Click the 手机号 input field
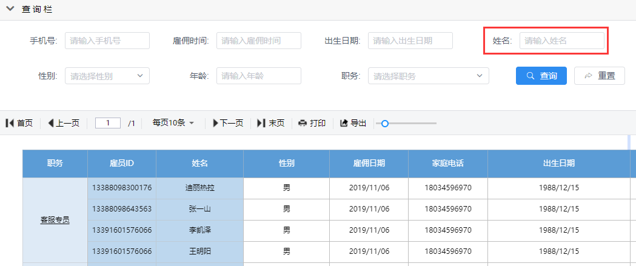 (x=107, y=41)
